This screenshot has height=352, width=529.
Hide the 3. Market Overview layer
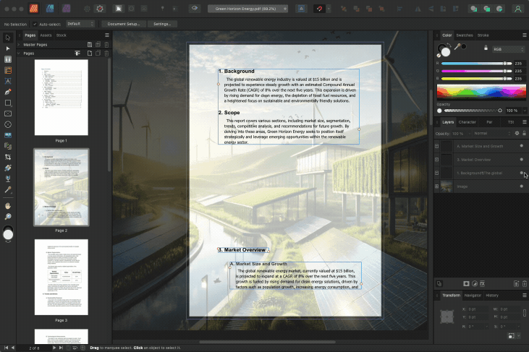[x=522, y=159]
